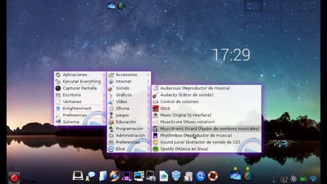Click the 17:29 desktop clock
The image size is (327, 184).
tap(231, 55)
